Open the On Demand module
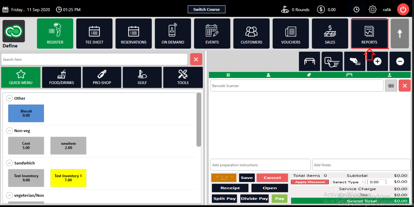The image size is (414, 207). (x=173, y=33)
